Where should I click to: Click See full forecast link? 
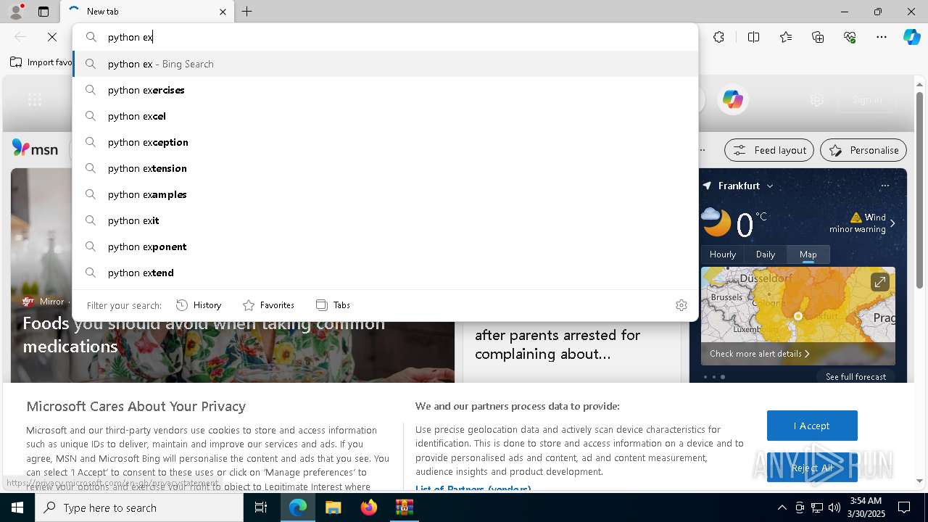(855, 377)
